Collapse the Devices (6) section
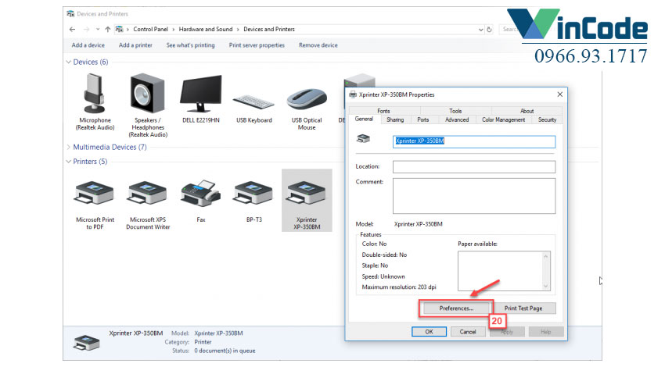This screenshot has width=665, height=367. [x=69, y=62]
